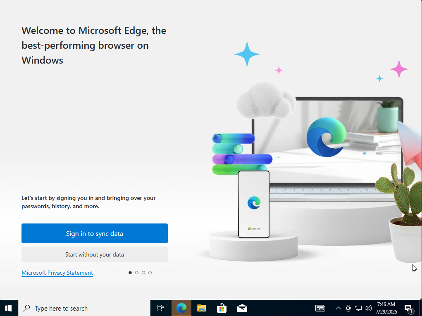Open the volume control speaker icon

[368, 308]
